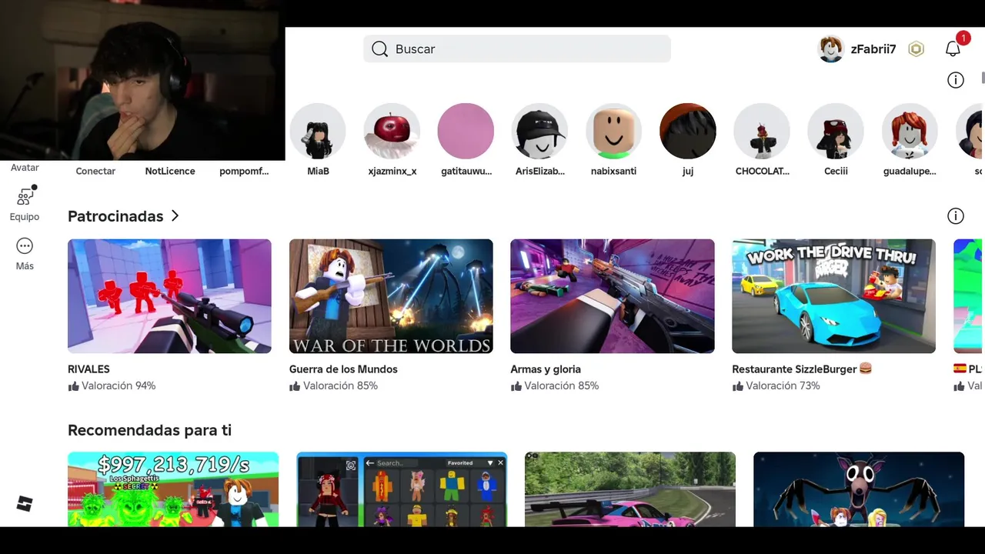
Task: Open the $997,213,719/s game thumbnail
Action: tap(173, 489)
